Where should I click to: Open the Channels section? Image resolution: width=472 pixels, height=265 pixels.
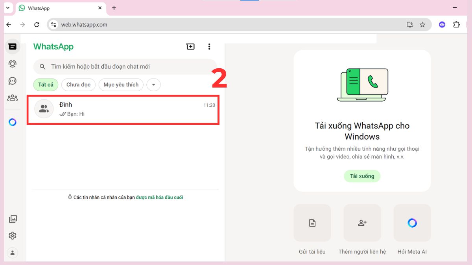[x=13, y=81]
